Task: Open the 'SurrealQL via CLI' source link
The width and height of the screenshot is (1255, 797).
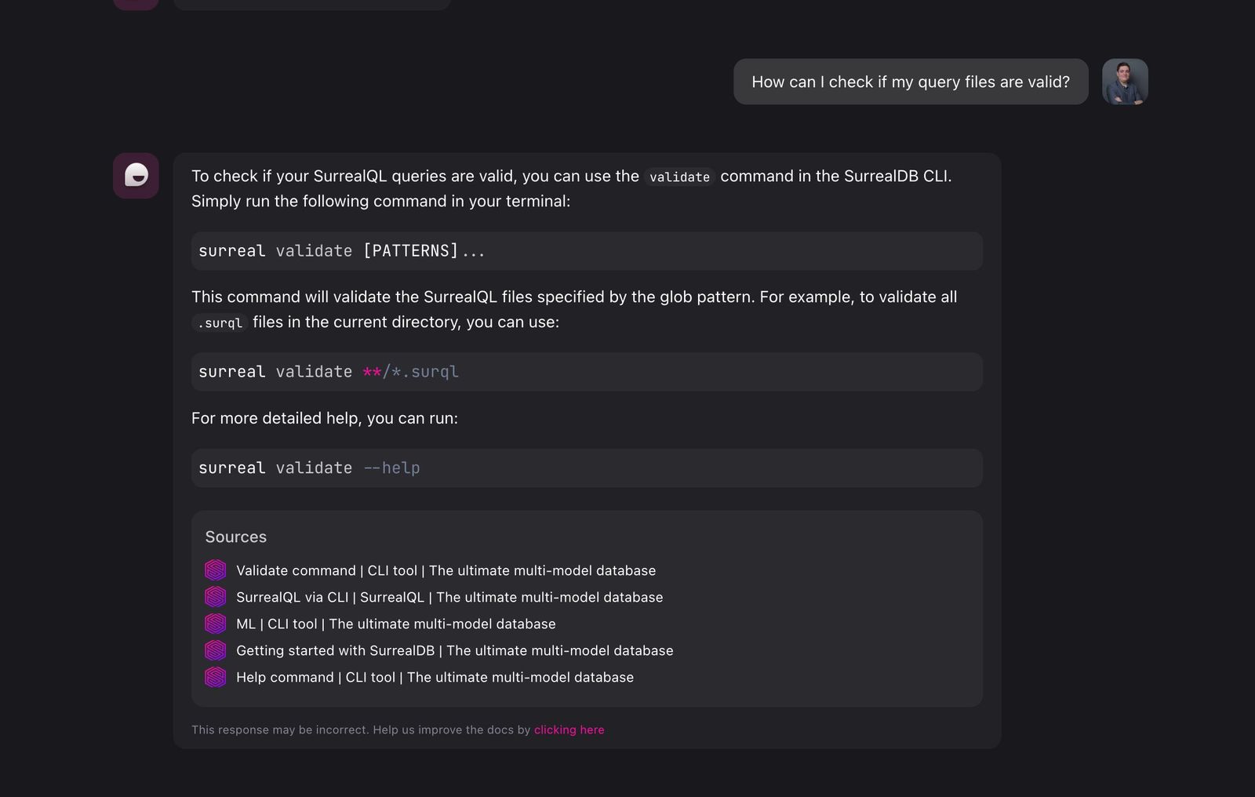Action: pyautogui.click(x=449, y=597)
